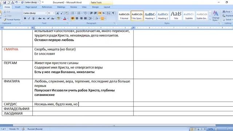Center the paragraph text

[77, 19]
